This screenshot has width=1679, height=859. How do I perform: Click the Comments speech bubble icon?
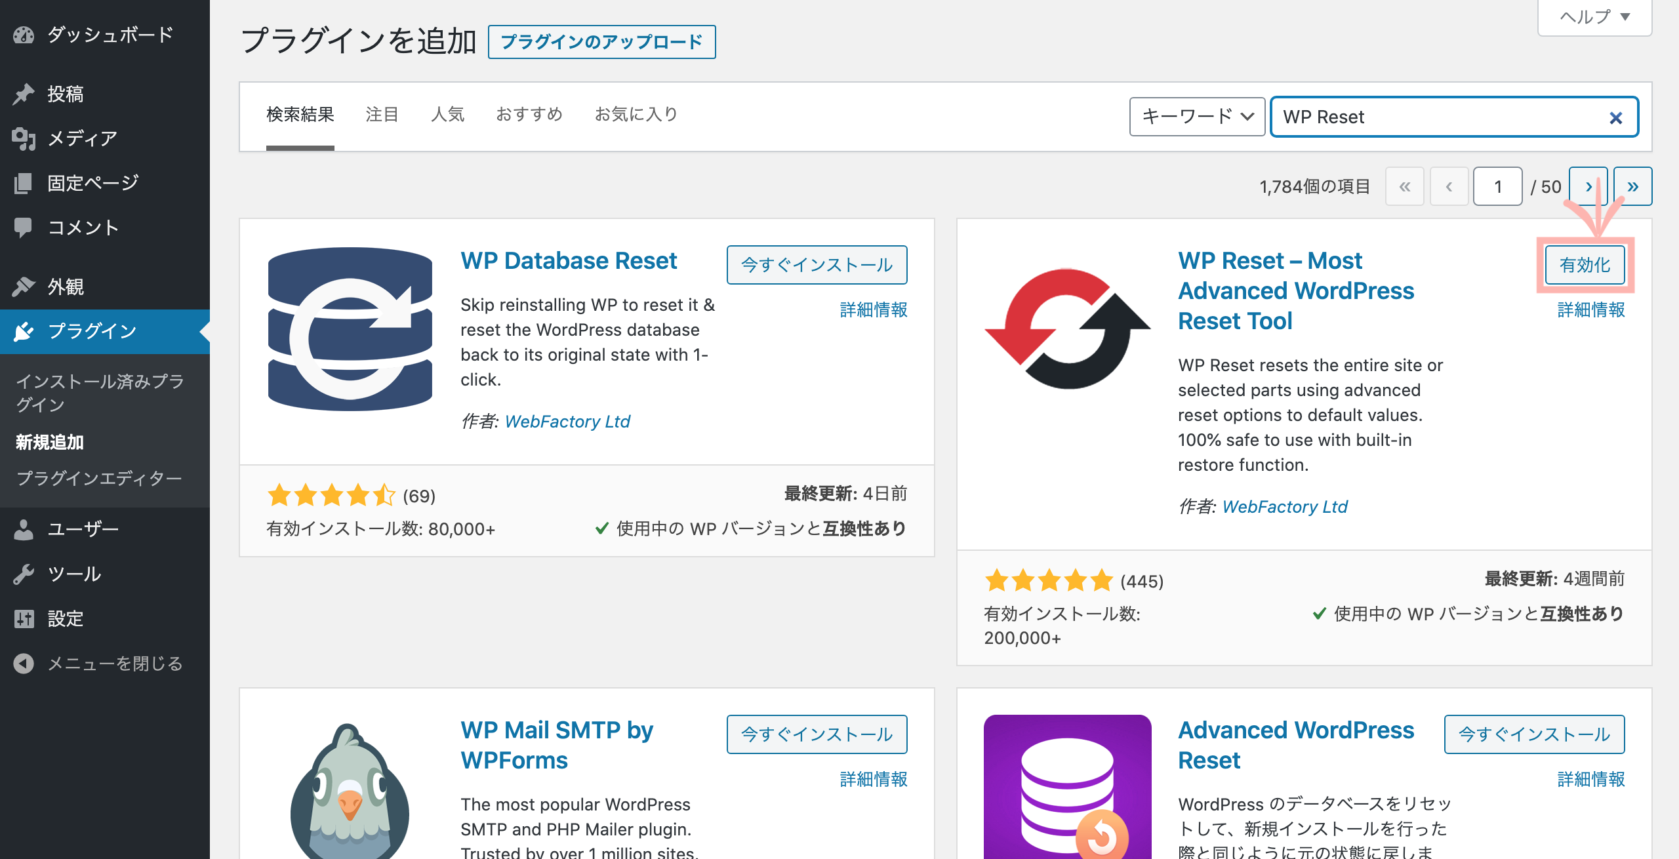[24, 228]
